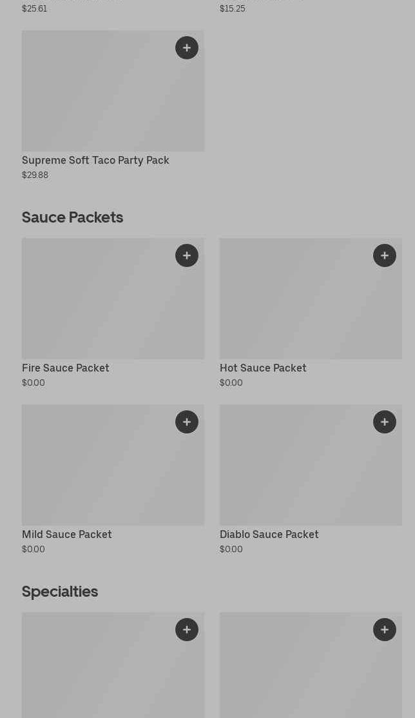Add Mild Sauce Packet with plus icon

187,422
